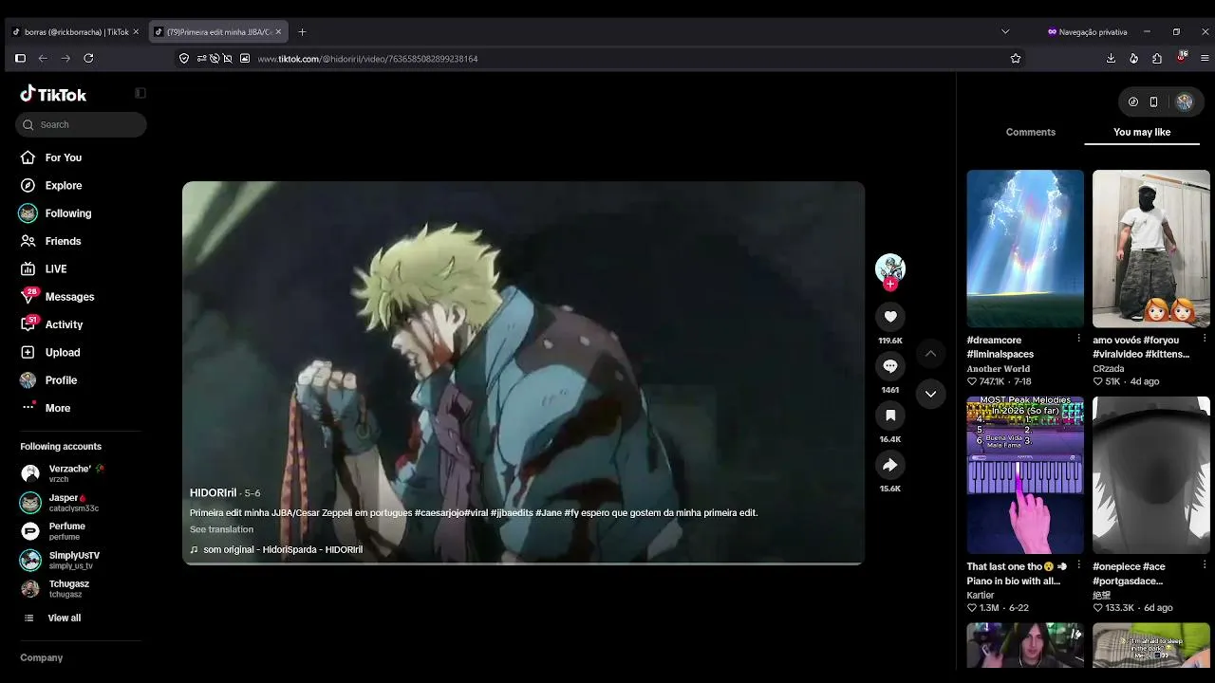Select the You may like tab
1215x683 pixels.
coord(1142,132)
